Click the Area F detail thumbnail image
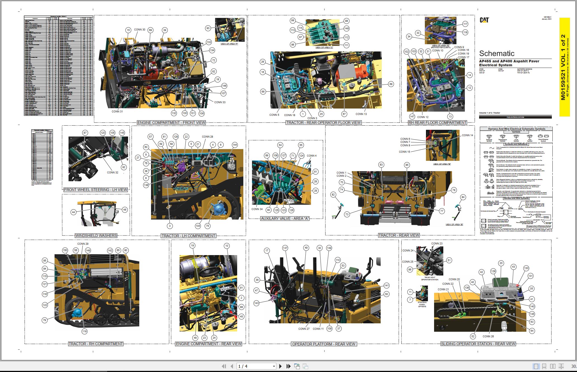 coord(230,30)
